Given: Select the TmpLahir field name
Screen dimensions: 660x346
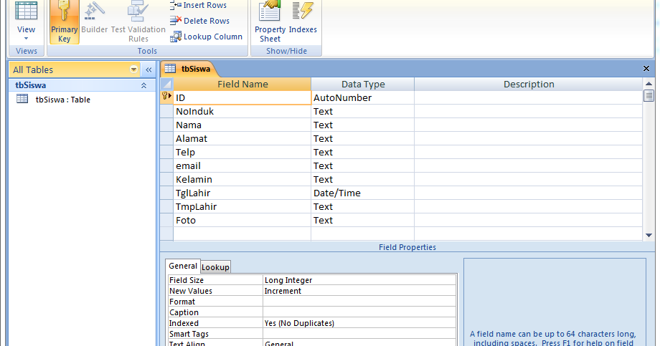Looking at the screenshot, I should pos(242,206).
